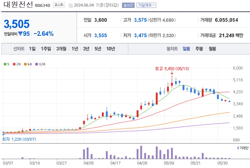
Task: Select the 3개월 line chart tab
Action: click(x=61, y=49)
